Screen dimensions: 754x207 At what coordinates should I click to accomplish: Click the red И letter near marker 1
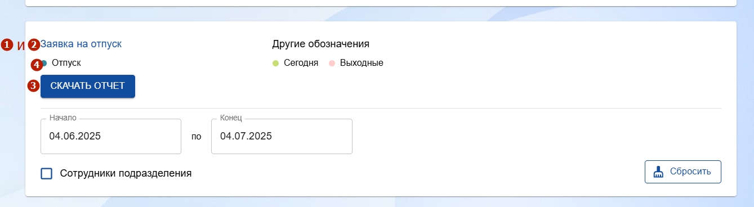pyautogui.click(x=21, y=46)
